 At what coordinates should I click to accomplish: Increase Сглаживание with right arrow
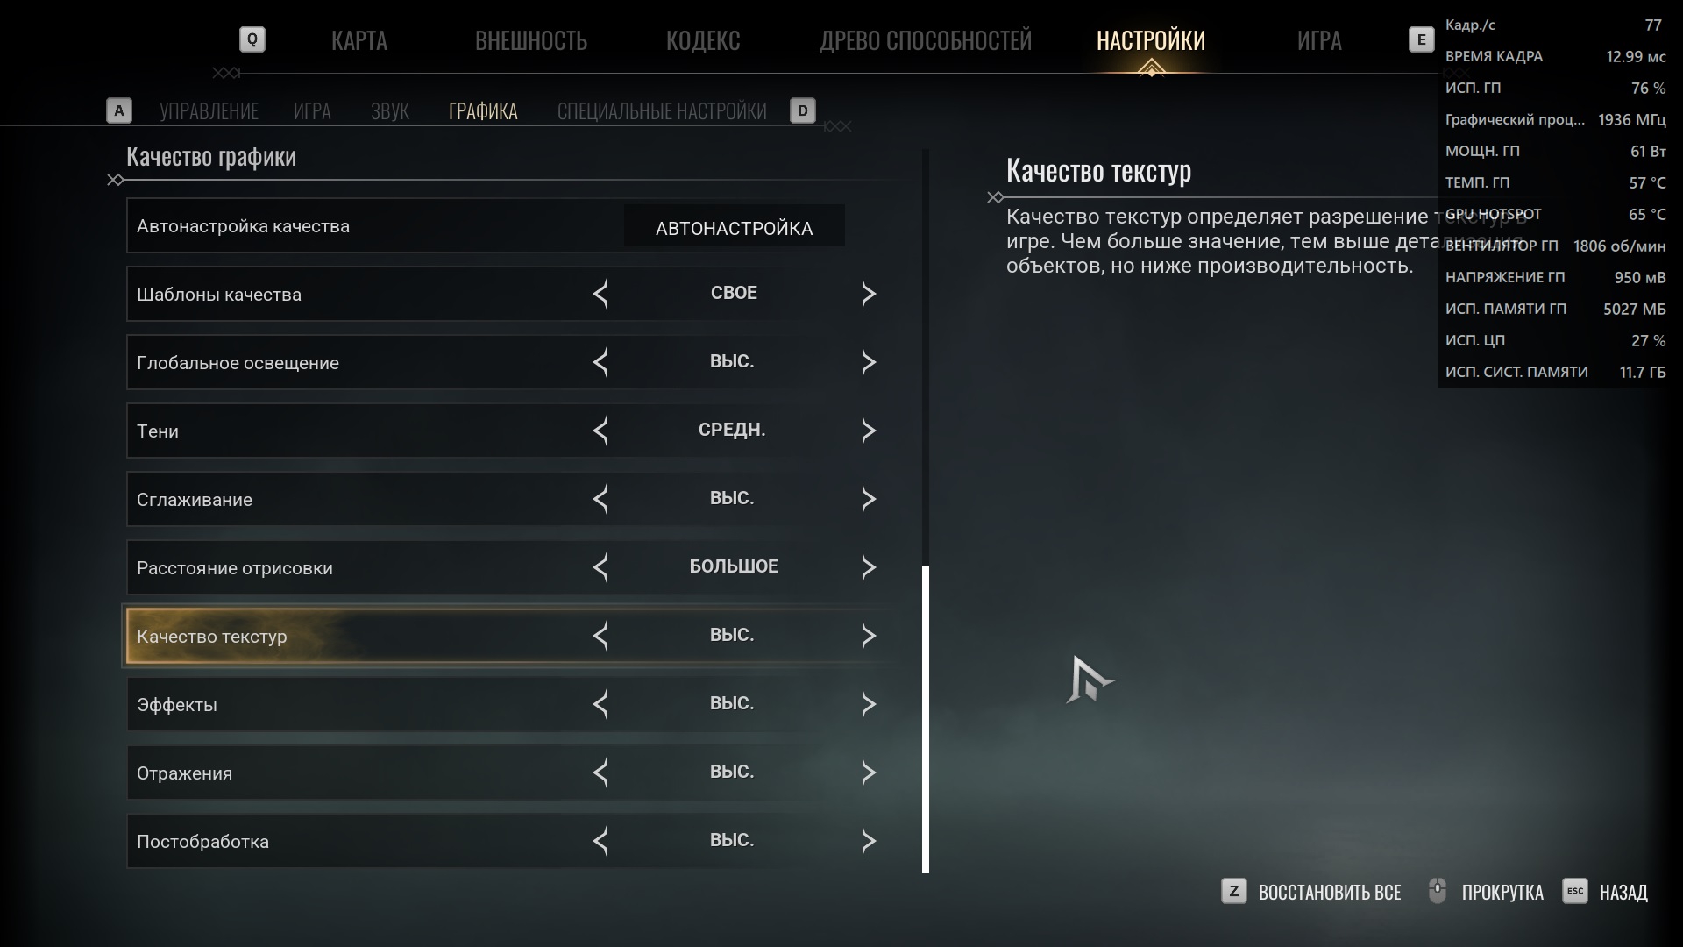coord(868,499)
